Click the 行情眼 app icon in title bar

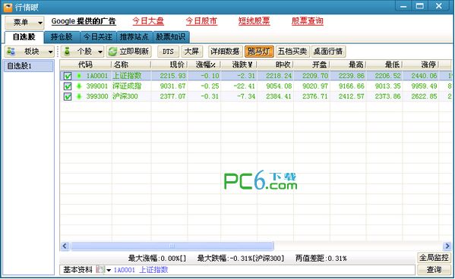[8, 7]
